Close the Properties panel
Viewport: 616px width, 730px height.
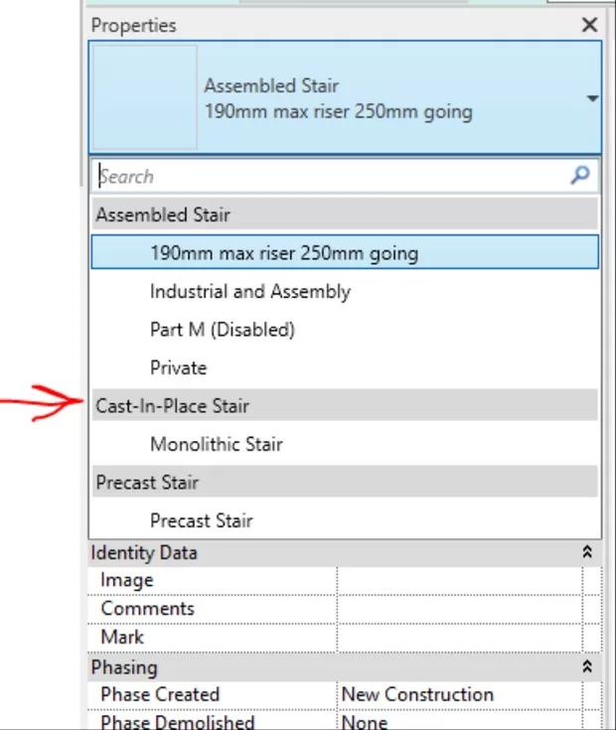pos(590,26)
